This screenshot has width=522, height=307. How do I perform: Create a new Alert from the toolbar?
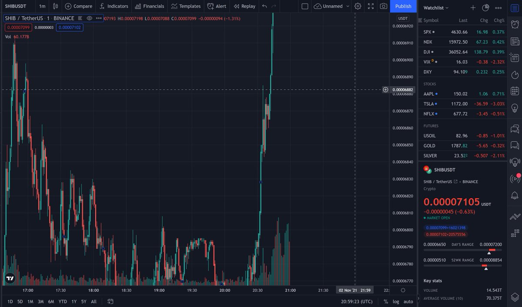coord(217,6)
